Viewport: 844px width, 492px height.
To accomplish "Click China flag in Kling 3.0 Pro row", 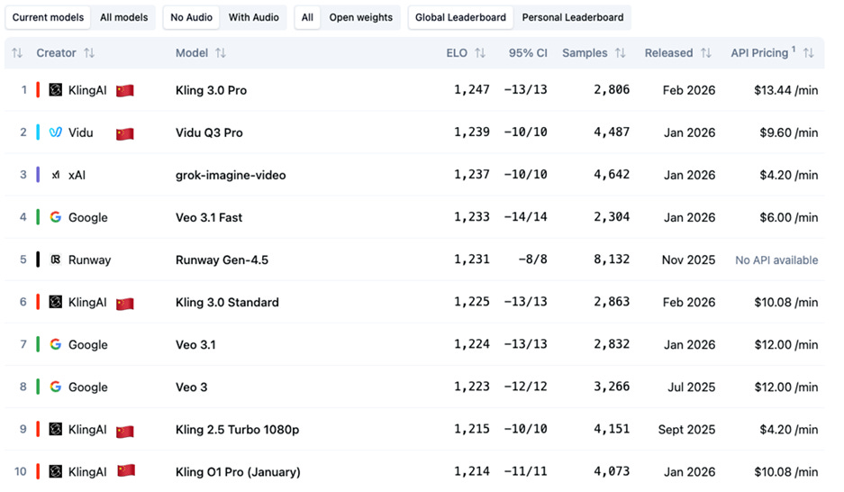I will [125, 90].
